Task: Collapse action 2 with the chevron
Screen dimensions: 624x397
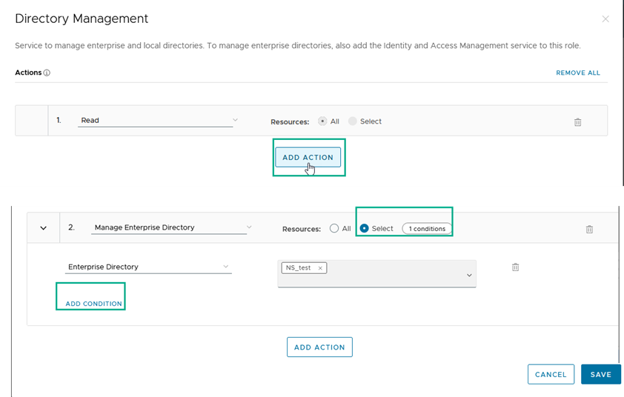Action: pyautogui.click(x=44, y=228)
